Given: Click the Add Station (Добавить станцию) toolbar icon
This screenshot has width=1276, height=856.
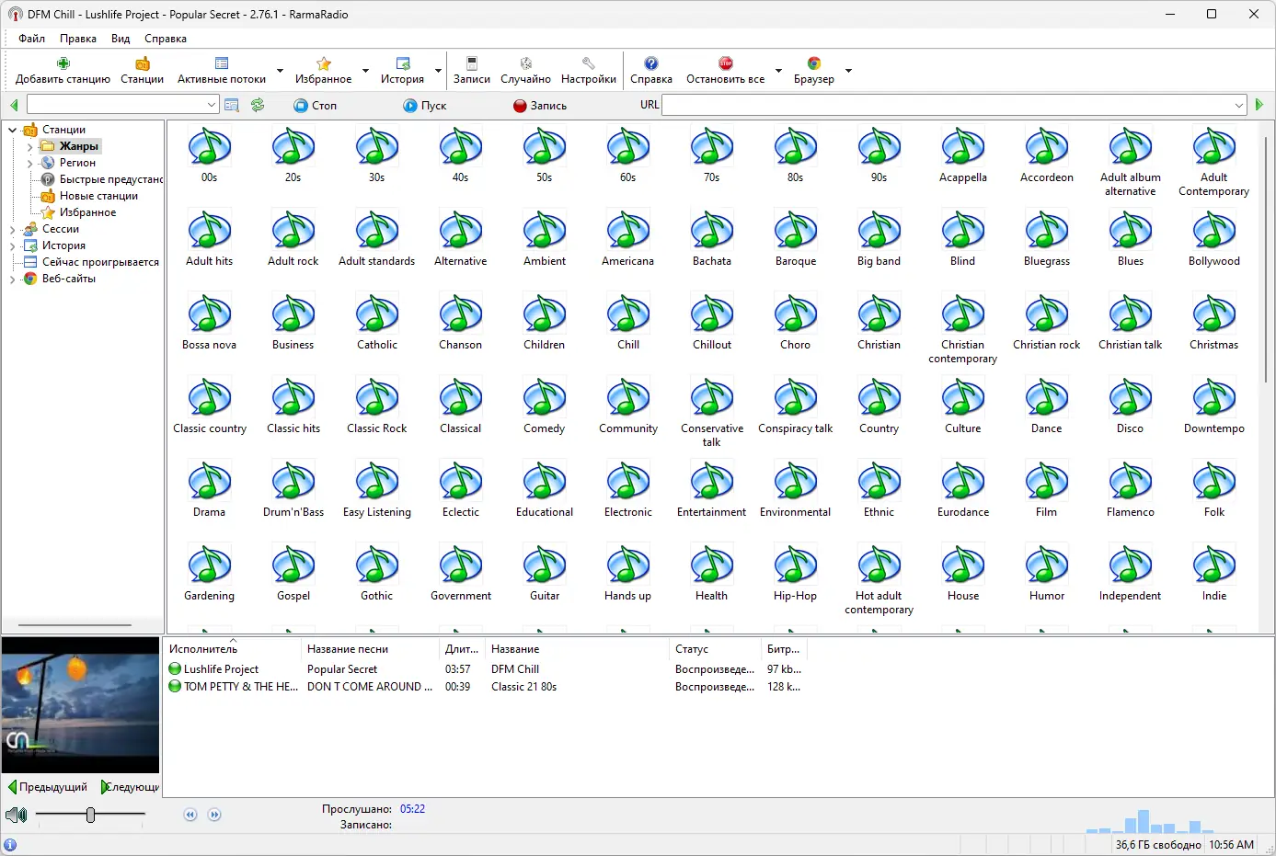Looking at the screenshot, I should click(63, 64).
